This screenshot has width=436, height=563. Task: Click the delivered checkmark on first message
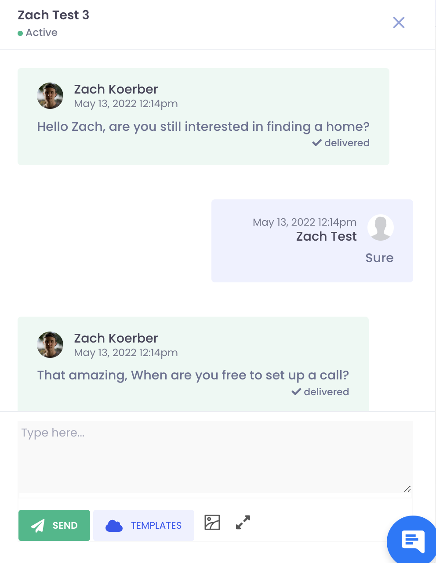317,143
